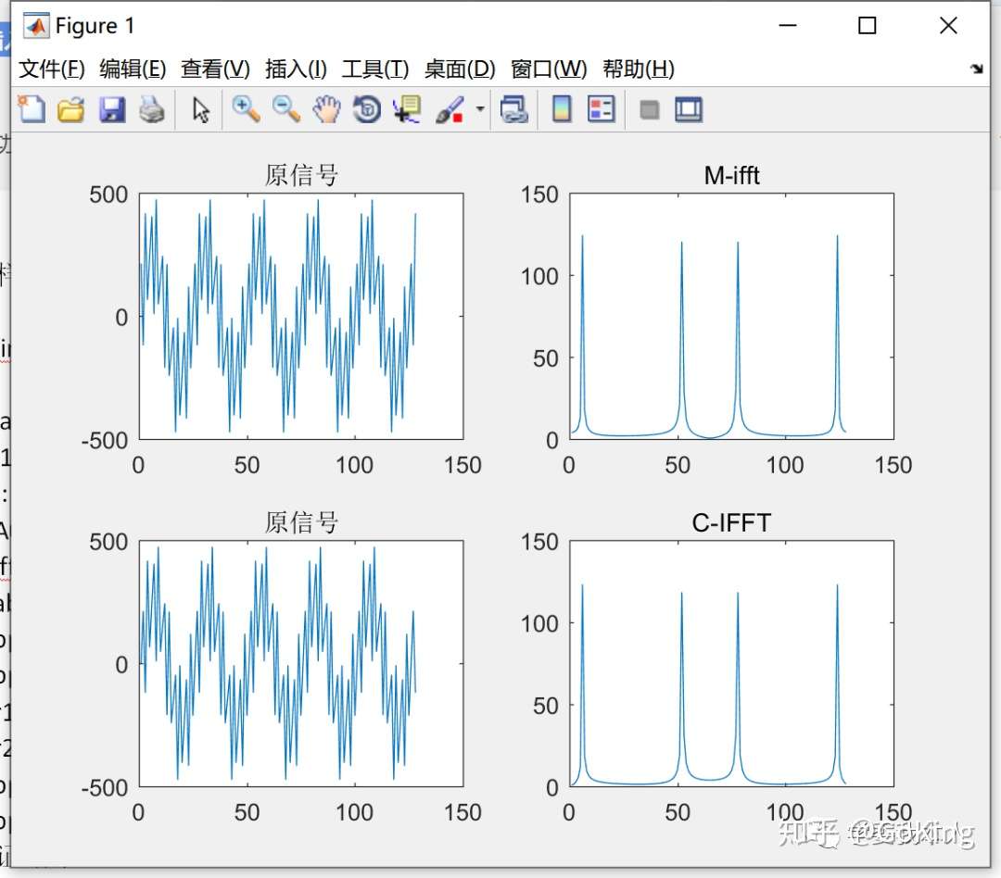Activate the Zoom In magnifier tool
Screen dimensions: 1001x878
coord(246,109)
